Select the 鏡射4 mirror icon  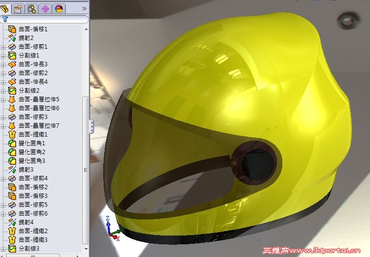pyautogui.click(x=12, y=222)
